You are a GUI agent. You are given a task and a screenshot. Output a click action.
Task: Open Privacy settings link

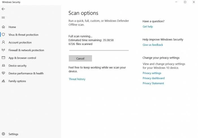click(x=152, y=73)
